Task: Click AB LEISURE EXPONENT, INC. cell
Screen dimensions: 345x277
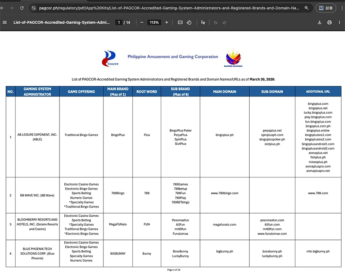Action: pyautogui.click(x=37, y=137)
